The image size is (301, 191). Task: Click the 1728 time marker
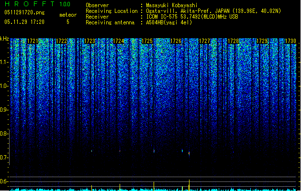pos(233,41)
